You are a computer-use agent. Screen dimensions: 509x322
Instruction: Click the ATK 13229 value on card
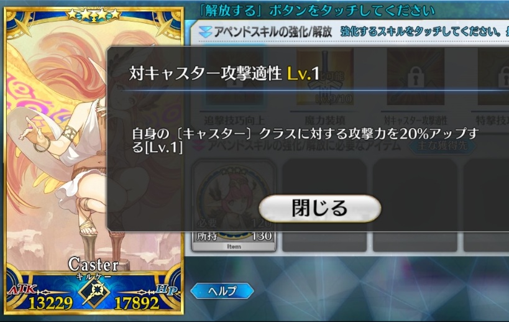[x=50, y=303]
